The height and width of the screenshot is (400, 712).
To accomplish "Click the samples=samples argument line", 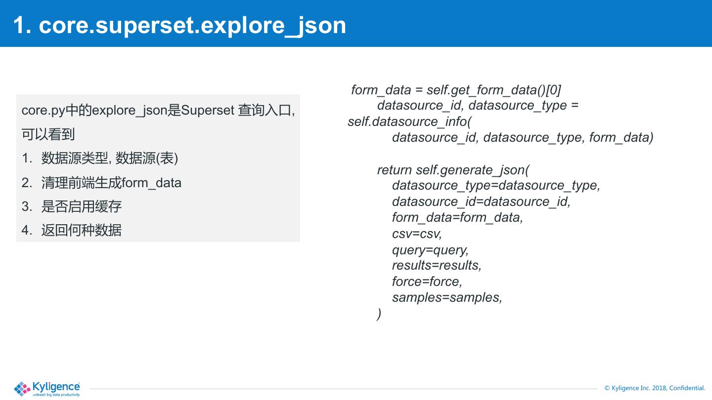I will point(447,297).
